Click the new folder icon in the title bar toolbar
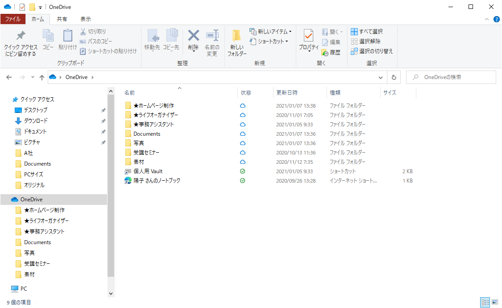The image size is (502, 308). (32, 7)
